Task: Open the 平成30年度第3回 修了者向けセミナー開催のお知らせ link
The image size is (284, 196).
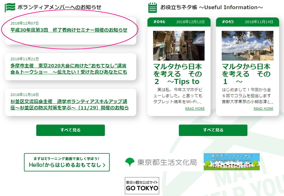Action: pyautogui.click(x=69, y=30)
